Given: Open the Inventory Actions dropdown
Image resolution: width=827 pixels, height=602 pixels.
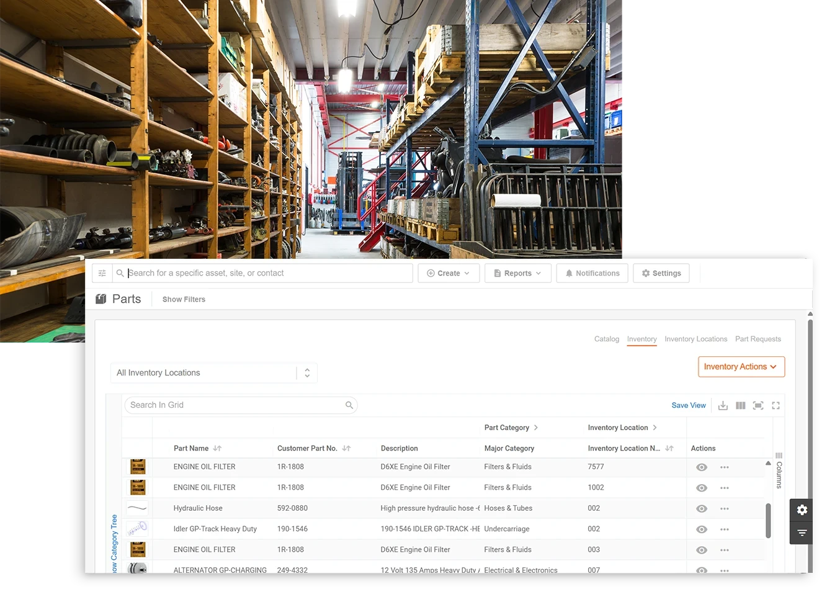Looking at the screenshot, I should pos(741,366).
